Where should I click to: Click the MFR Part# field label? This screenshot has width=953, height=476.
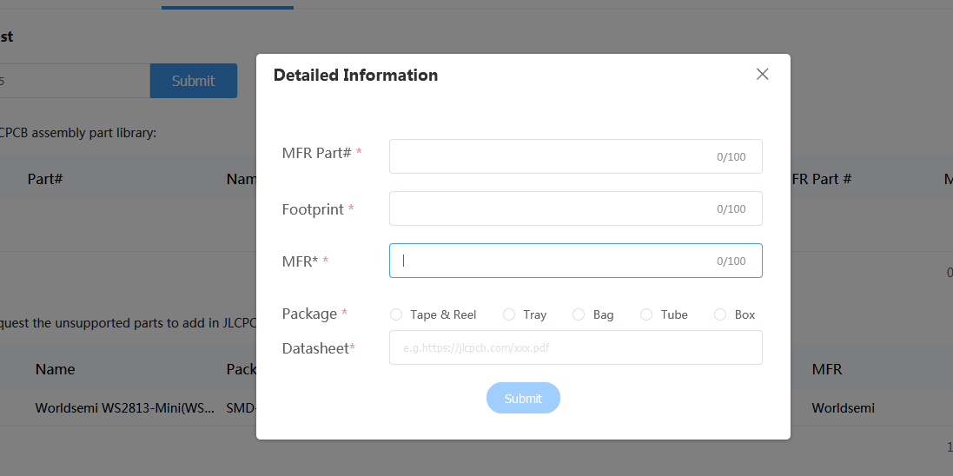317,153
